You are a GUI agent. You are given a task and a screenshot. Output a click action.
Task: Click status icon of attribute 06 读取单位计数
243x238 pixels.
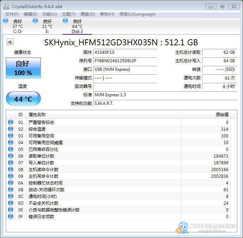11,156
